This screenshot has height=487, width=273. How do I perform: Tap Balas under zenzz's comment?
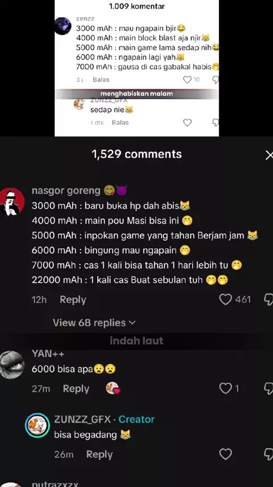coord(101,80)
